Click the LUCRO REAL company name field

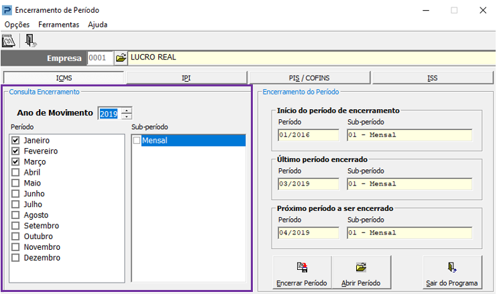(312, 58)
